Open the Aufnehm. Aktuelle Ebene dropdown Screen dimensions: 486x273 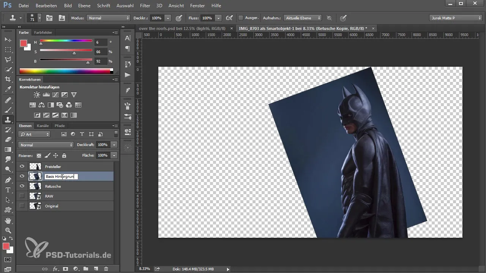[303, 18]
